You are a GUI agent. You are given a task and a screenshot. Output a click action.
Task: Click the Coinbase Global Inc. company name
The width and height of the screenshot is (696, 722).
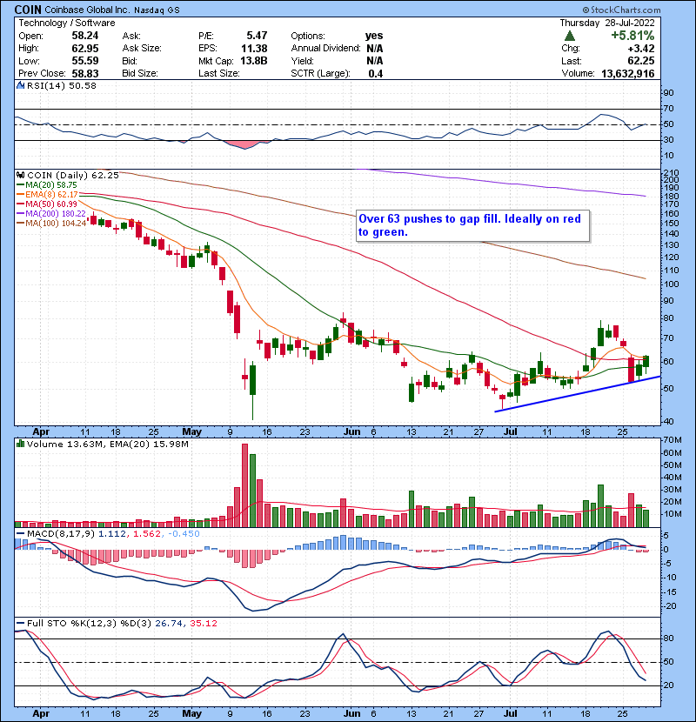coord(87,10)
